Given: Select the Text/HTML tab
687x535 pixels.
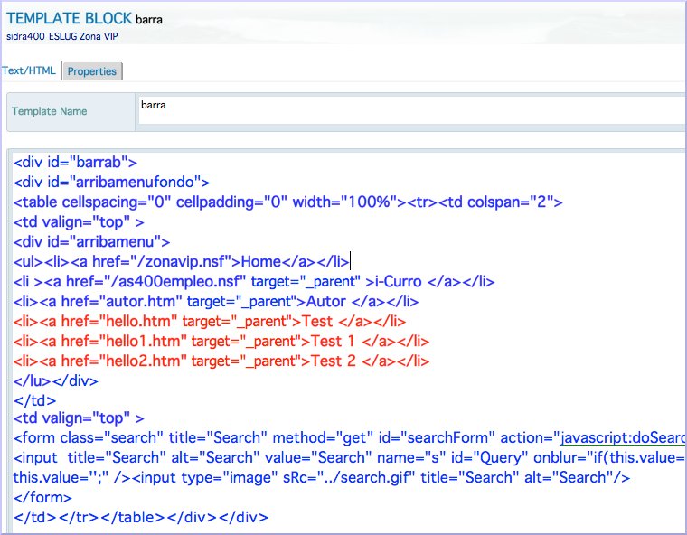Looking at the screenshot, I should 29,70.
